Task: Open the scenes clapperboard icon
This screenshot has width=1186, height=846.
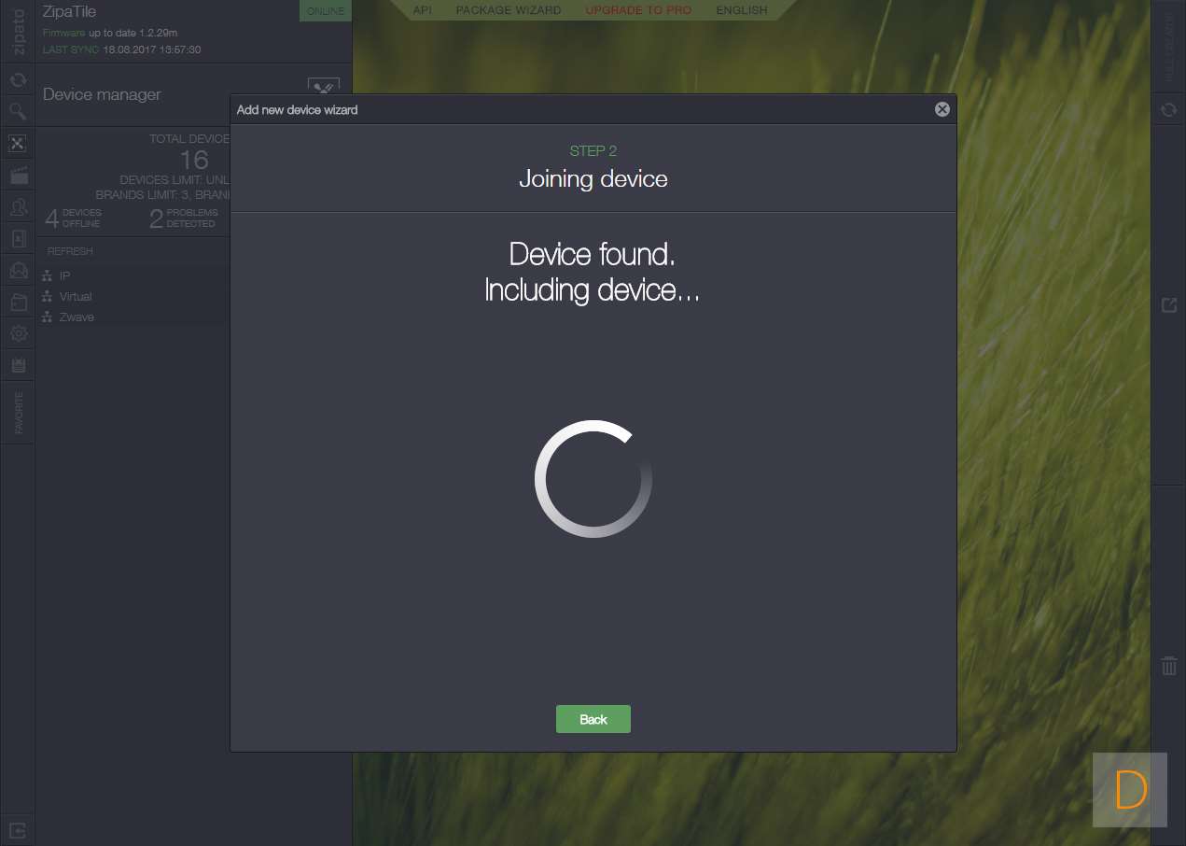Action: 18,175
